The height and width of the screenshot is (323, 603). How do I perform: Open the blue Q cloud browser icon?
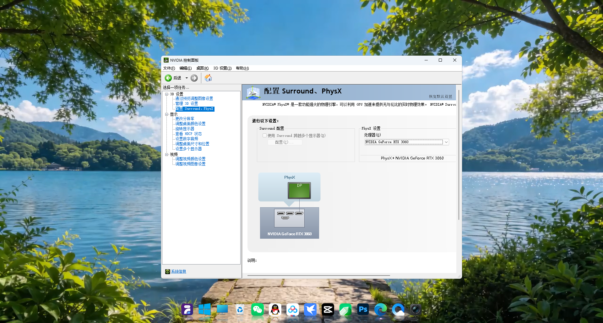coord(398,309)
